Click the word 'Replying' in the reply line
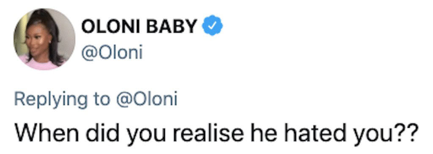Screen dimensions: 433x154 [x=51, y=100]
